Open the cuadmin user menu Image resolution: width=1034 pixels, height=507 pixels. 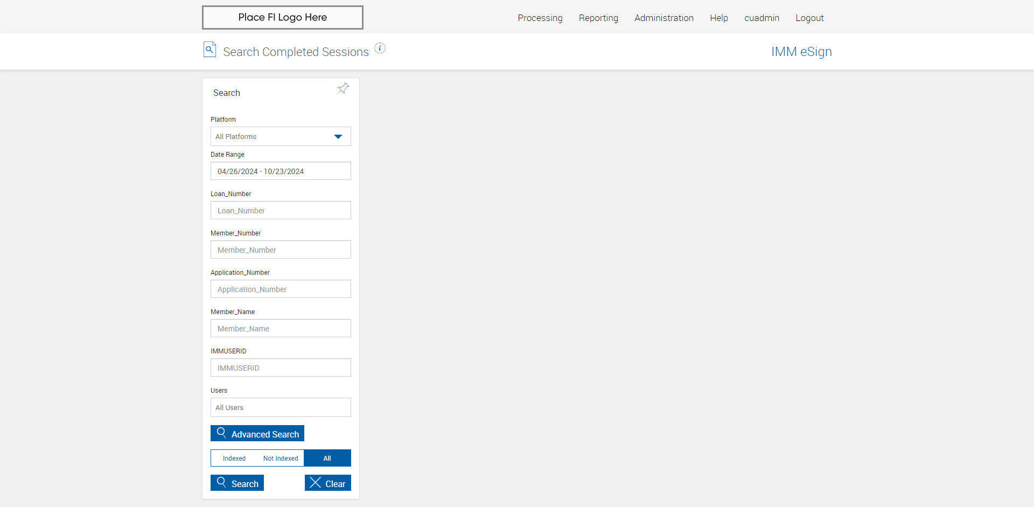pos(761,18)
